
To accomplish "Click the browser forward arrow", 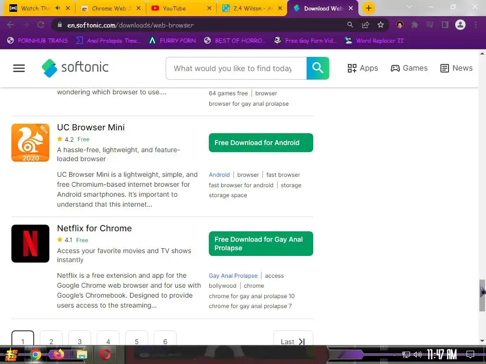I will click(x=26, y=25).
